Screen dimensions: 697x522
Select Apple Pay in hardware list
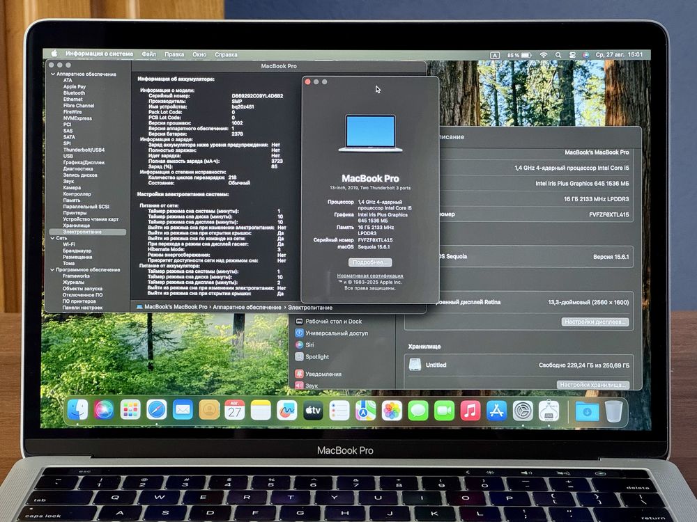click(75, 87)
